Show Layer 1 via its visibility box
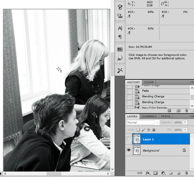This screenshot has height=177, width=194. [129, 139]
